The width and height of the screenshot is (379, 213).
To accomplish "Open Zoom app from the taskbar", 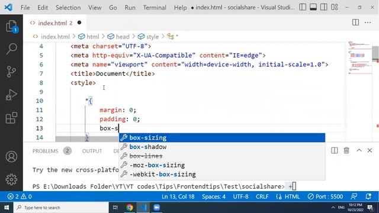I will coord(156,208).
